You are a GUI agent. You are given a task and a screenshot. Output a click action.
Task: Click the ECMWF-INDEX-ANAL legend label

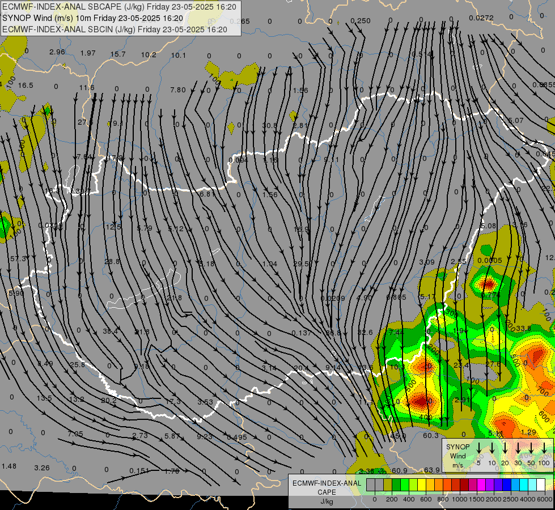(x=327, y=483)
